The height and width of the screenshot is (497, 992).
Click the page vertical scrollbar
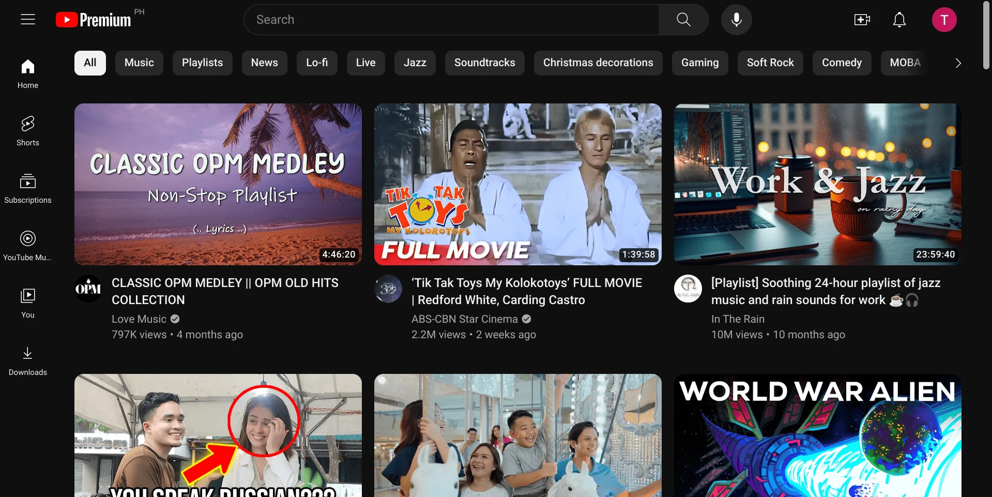pos(986,36)
